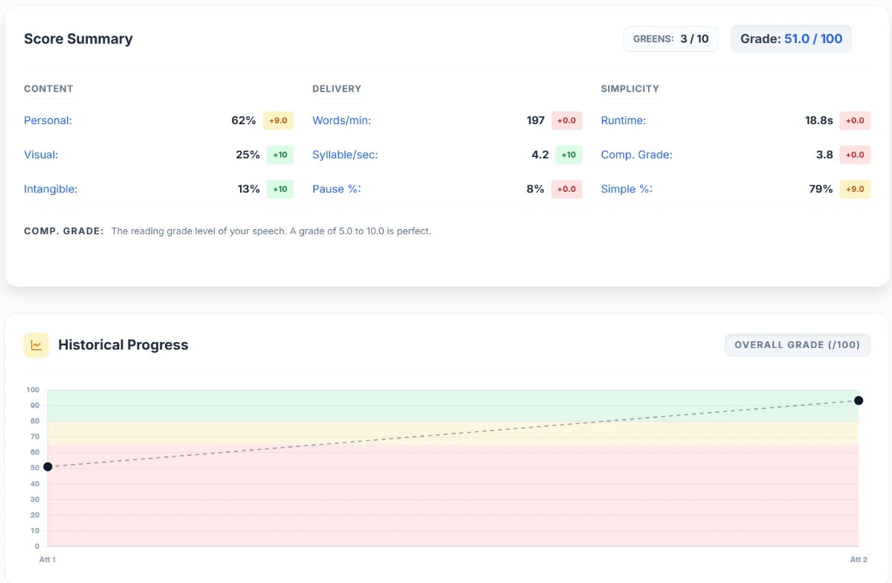This screenshot has height=583, width=892.
Task: Open the Overall Grade (/100) selector
Action: 797,345
